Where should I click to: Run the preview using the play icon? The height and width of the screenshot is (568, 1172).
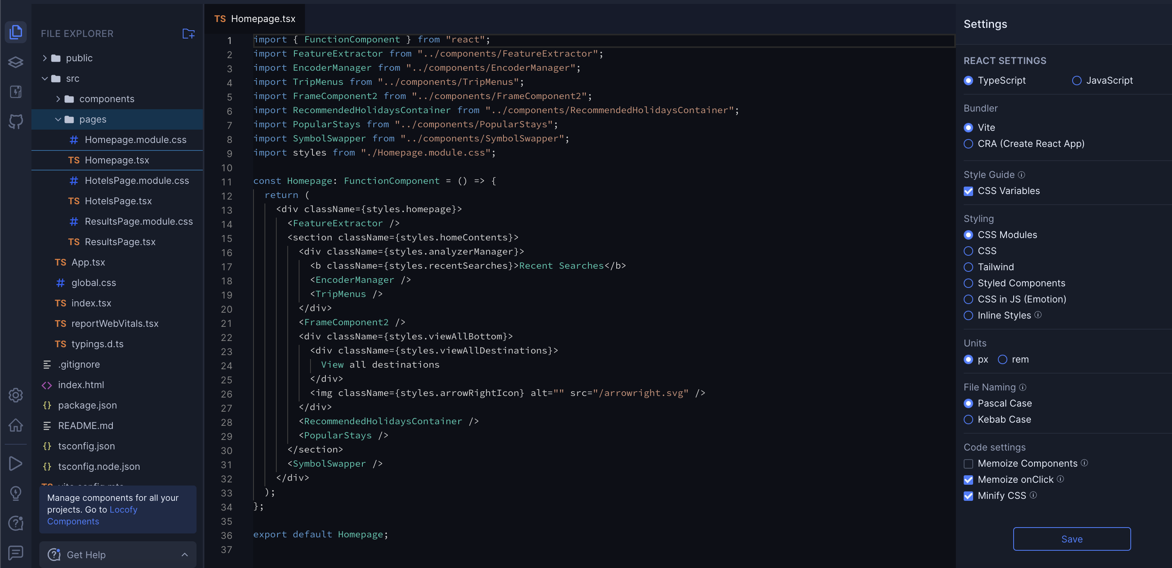pos(16,463)
